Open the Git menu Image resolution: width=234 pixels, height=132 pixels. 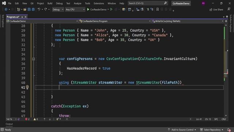point(32,3)
